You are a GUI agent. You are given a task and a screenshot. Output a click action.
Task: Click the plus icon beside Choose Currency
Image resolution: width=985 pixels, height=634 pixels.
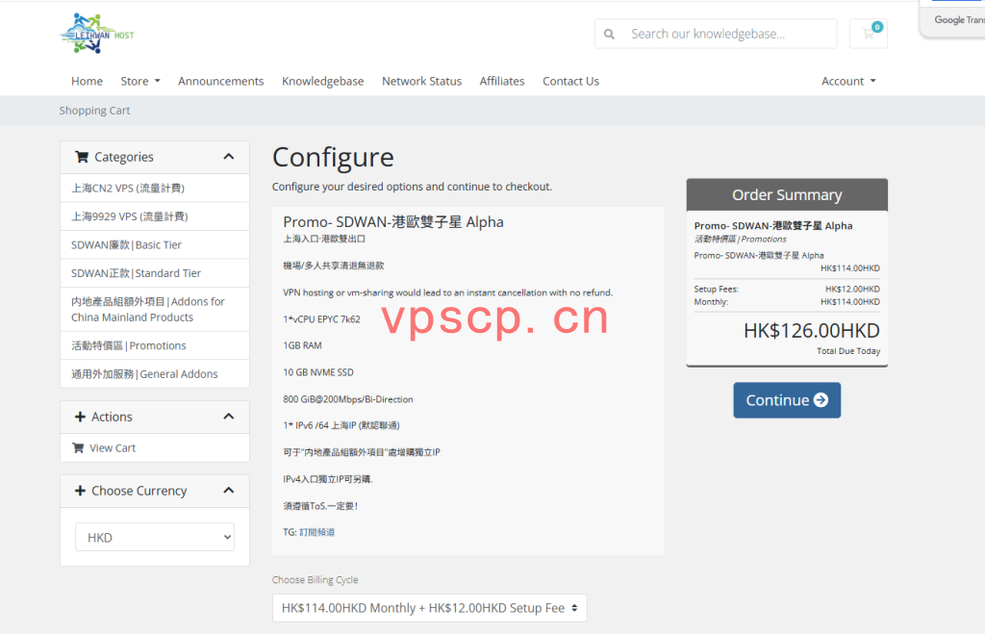(x=80, y=491)
